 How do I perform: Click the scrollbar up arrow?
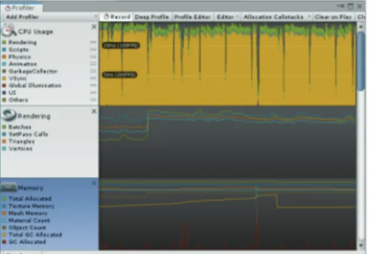coord(361,27)
